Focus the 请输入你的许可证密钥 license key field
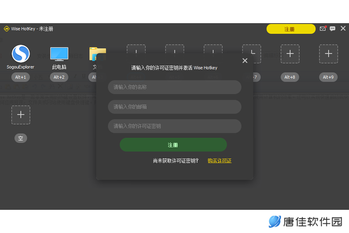 point(174,126)
